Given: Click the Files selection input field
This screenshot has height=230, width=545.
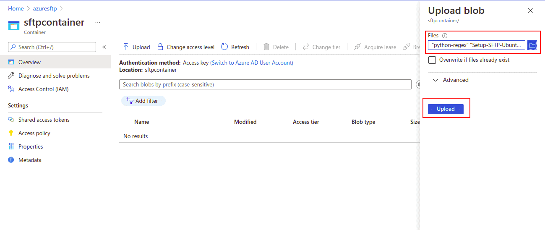Looking at the screenshot, I should pos(477,45).
